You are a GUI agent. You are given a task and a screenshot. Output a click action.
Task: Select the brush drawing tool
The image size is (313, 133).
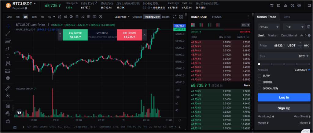point(8,48)
